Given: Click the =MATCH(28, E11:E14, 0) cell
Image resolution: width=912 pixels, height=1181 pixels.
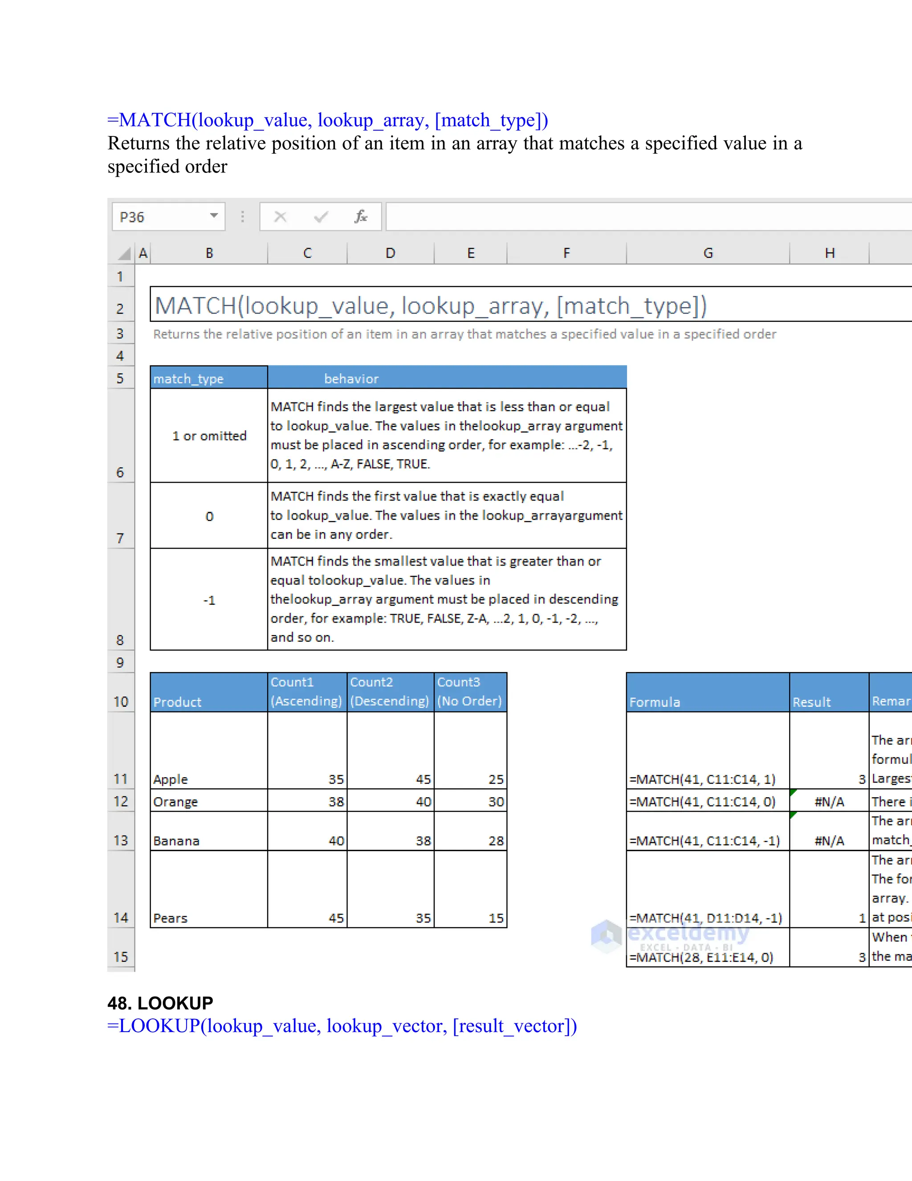Looking at the screenshot, I should [x=708, y=947].
